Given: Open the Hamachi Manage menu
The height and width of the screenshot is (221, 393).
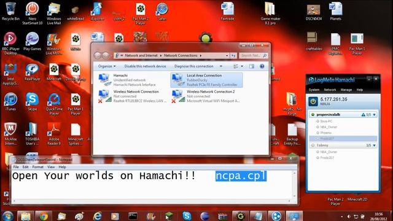Looking at the screenshot, I should tap(346, 90).
